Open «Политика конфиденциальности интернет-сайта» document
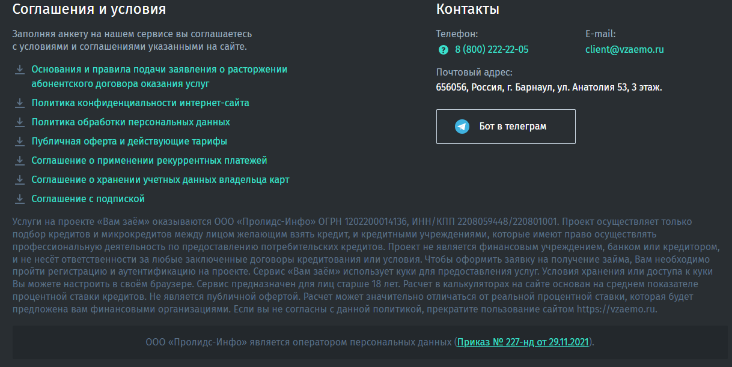This screenshot has width=732, height=367. (140, 103)
